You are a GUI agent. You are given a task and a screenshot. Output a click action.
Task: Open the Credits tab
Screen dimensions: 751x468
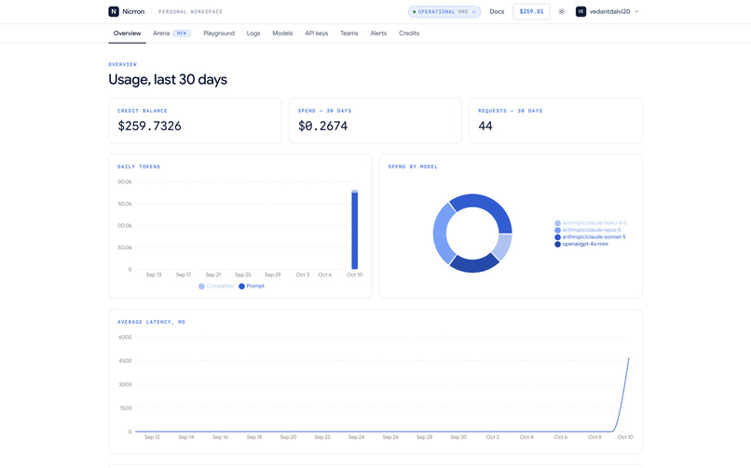coord(408,33)
